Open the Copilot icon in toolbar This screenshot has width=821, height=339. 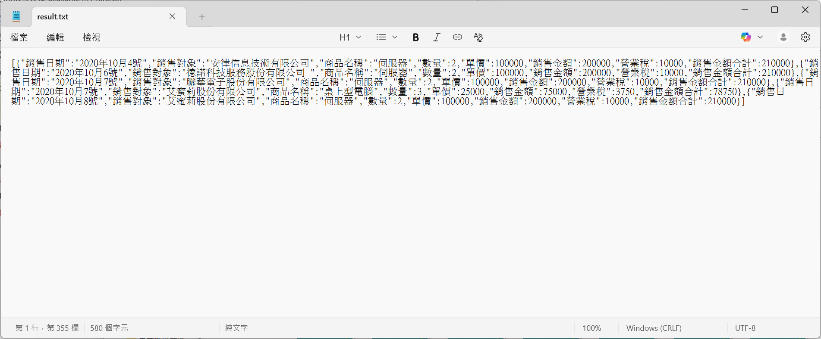click(746, 37)
